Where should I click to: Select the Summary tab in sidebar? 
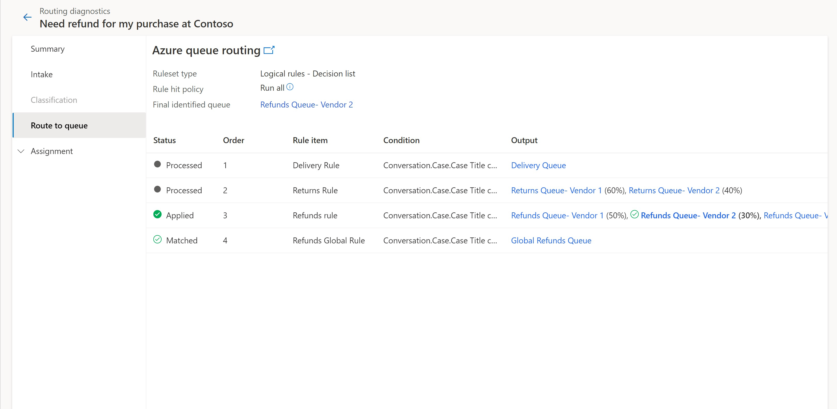(48, 49)
